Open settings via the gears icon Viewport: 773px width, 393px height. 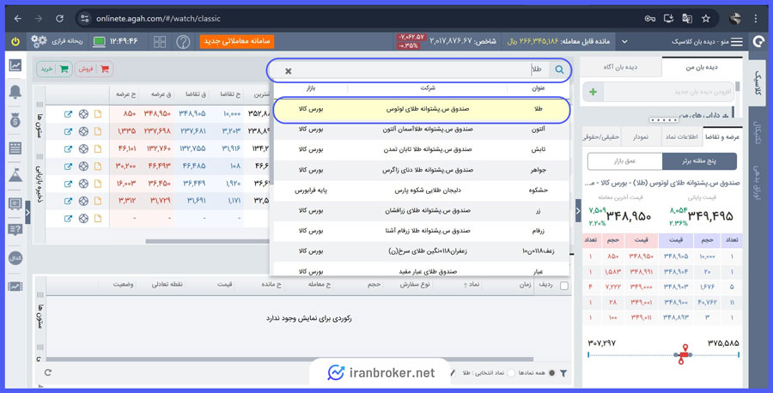click(39, 41)
